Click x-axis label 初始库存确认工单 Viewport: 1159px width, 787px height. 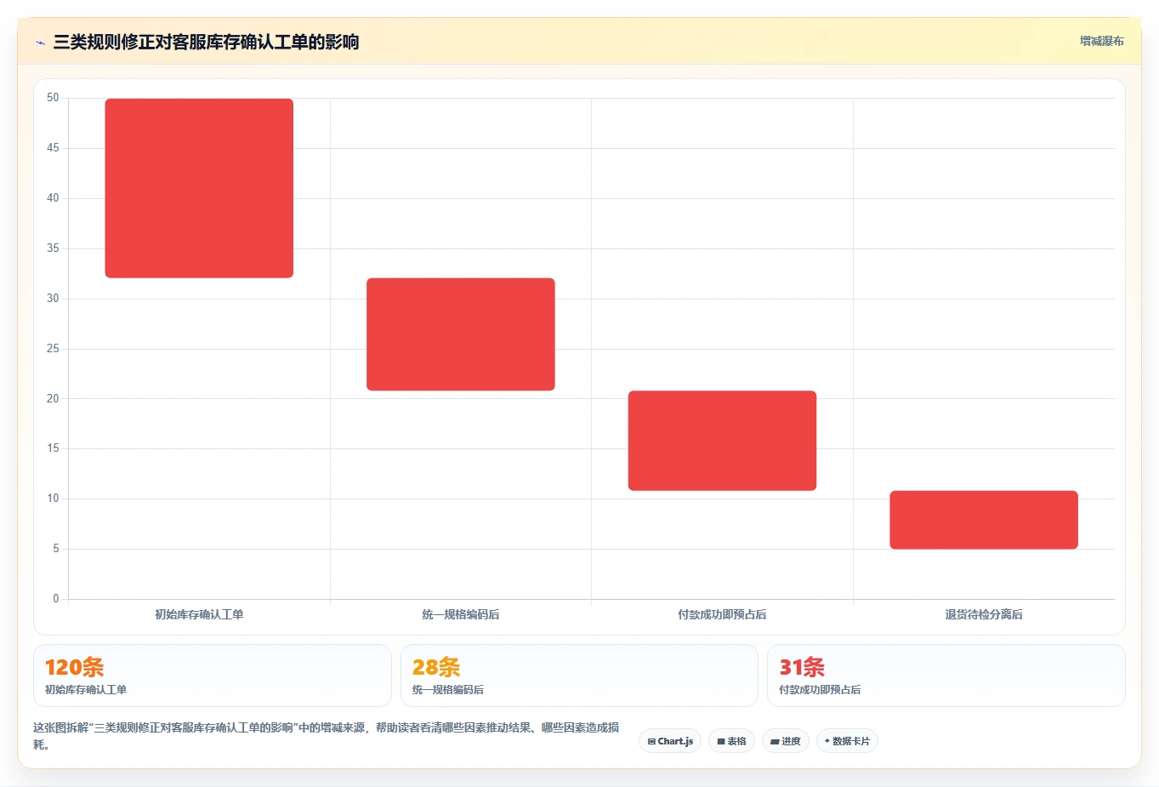click(199, 614)
